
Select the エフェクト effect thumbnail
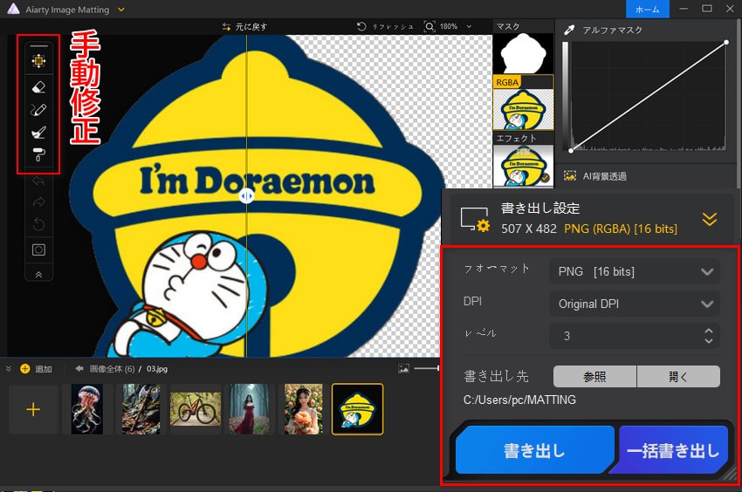tap(523, 166)
